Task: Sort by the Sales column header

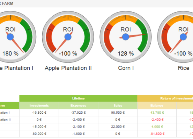Action: (x=118, y=106)
